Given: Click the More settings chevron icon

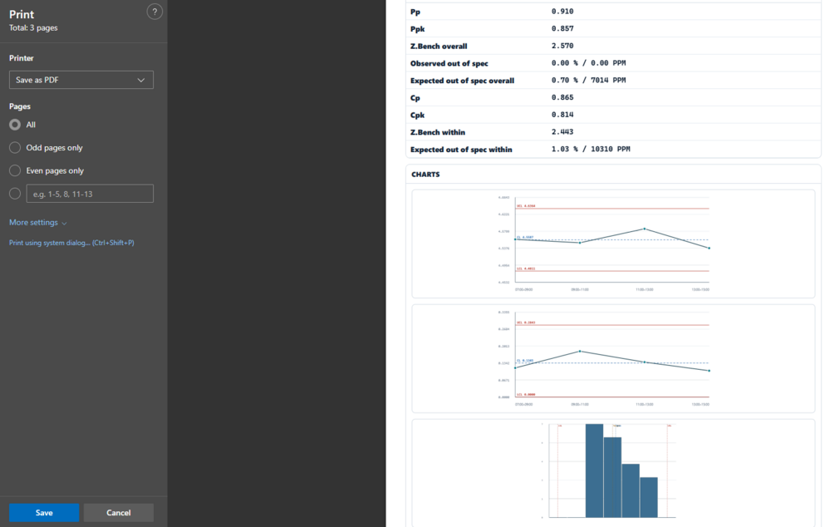Looking at the screenshot, I should [65, 224].
